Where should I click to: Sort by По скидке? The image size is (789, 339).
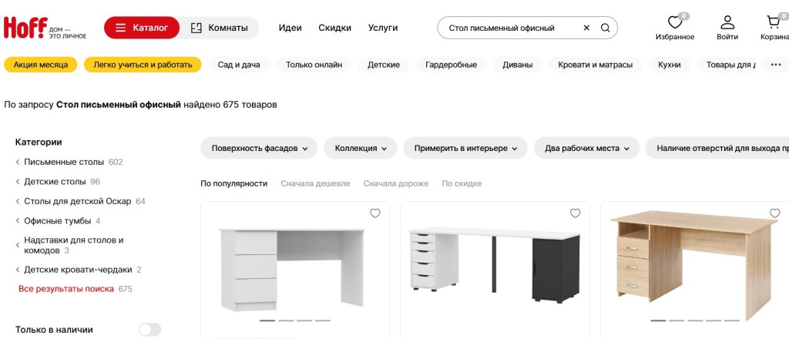[462, 183]
